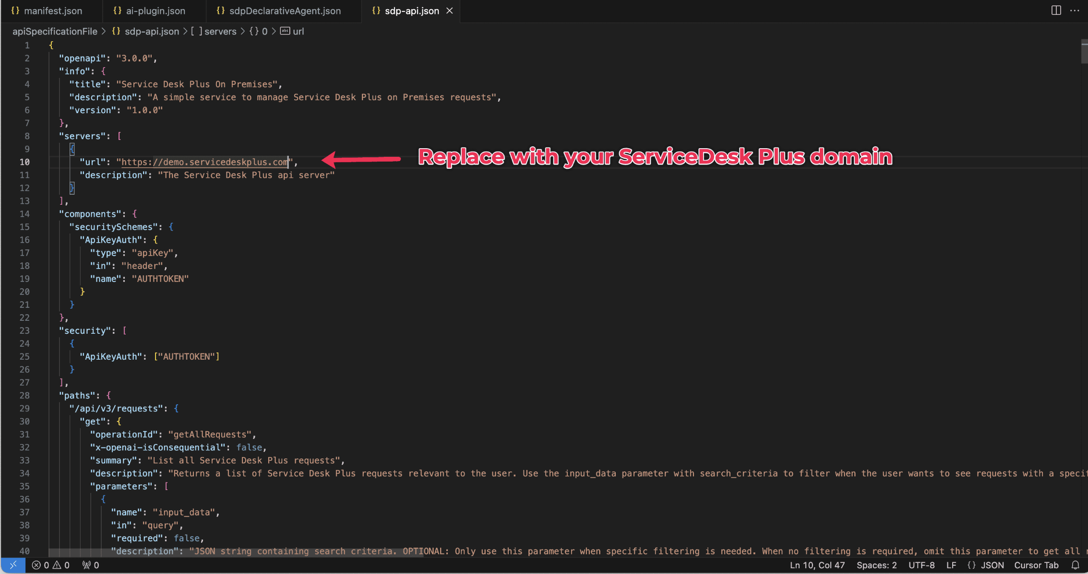
Task: Select the servers breadcrumb segment
Action: click(214, 31)
